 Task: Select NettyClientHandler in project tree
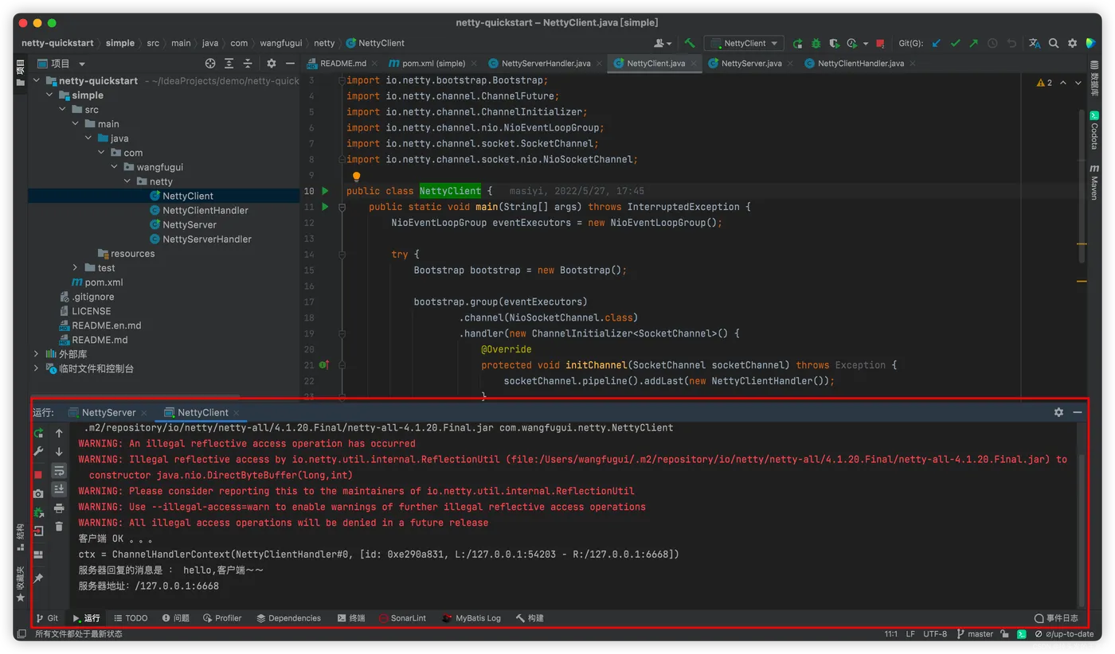coord(205,210)
